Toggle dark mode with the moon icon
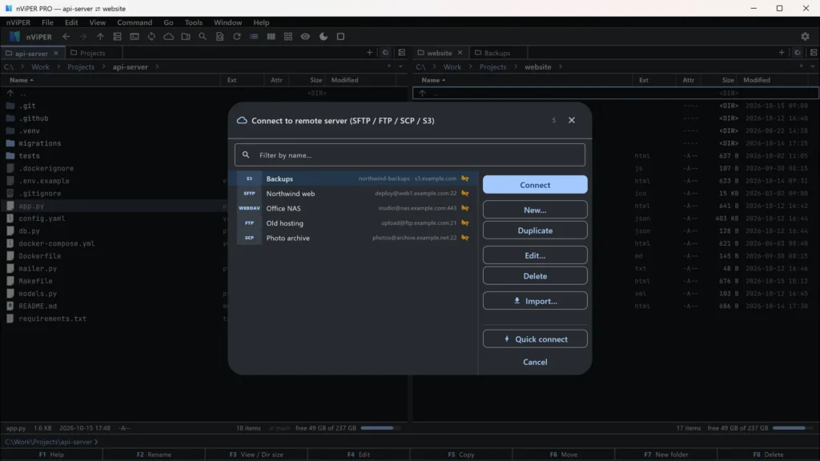The width and height of the screenshot is (820, 461). (324, 37)
